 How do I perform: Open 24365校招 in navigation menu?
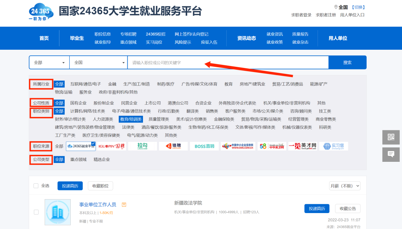coord(156,34)
